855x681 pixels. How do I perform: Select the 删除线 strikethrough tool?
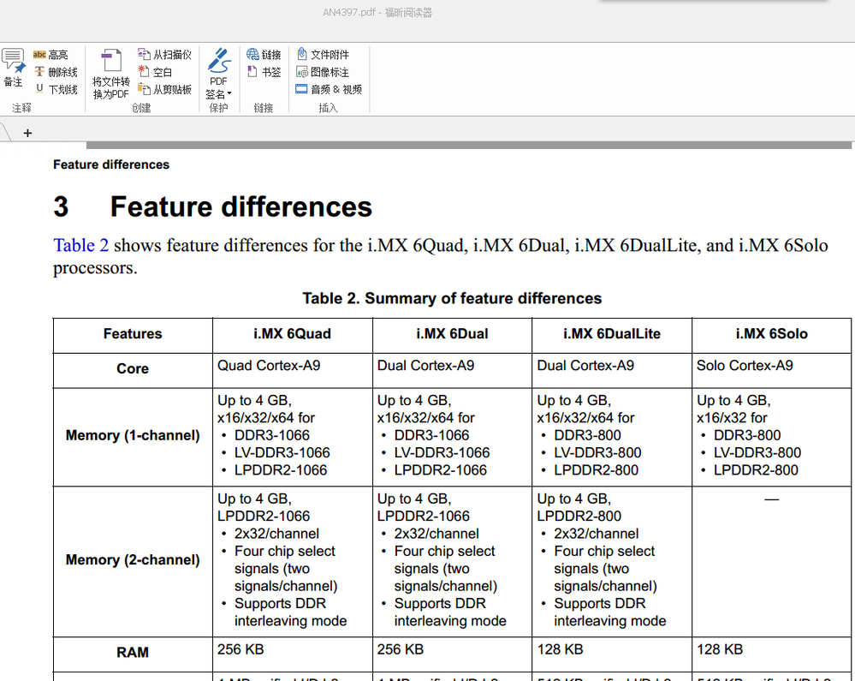click(x=56, y=72)
